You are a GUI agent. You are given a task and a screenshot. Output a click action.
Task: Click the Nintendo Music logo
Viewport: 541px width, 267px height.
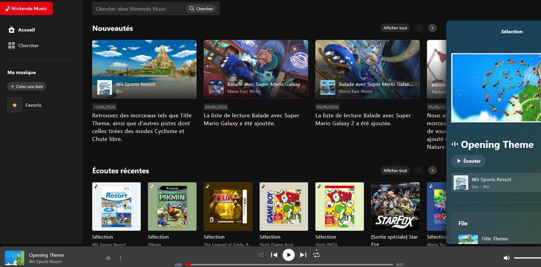26,8
